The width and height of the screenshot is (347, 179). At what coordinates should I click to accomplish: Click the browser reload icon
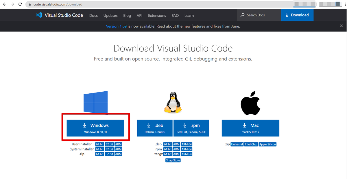point(20,4)
